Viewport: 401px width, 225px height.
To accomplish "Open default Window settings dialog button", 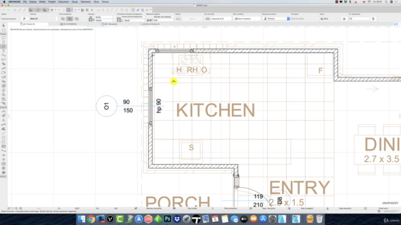I will [24, 19].
